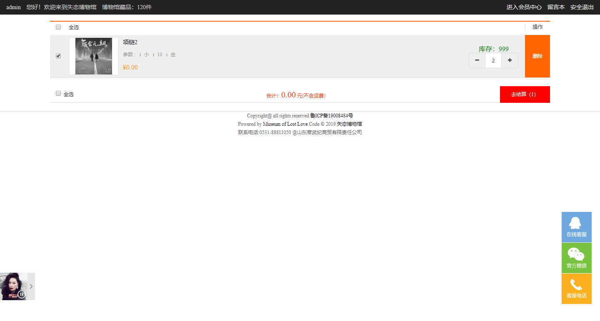Open 进入会员中心 in top bar
Image resolution: width=600 pixels, height=321 pixels.
pyautogui.click(x=524, y=7)
